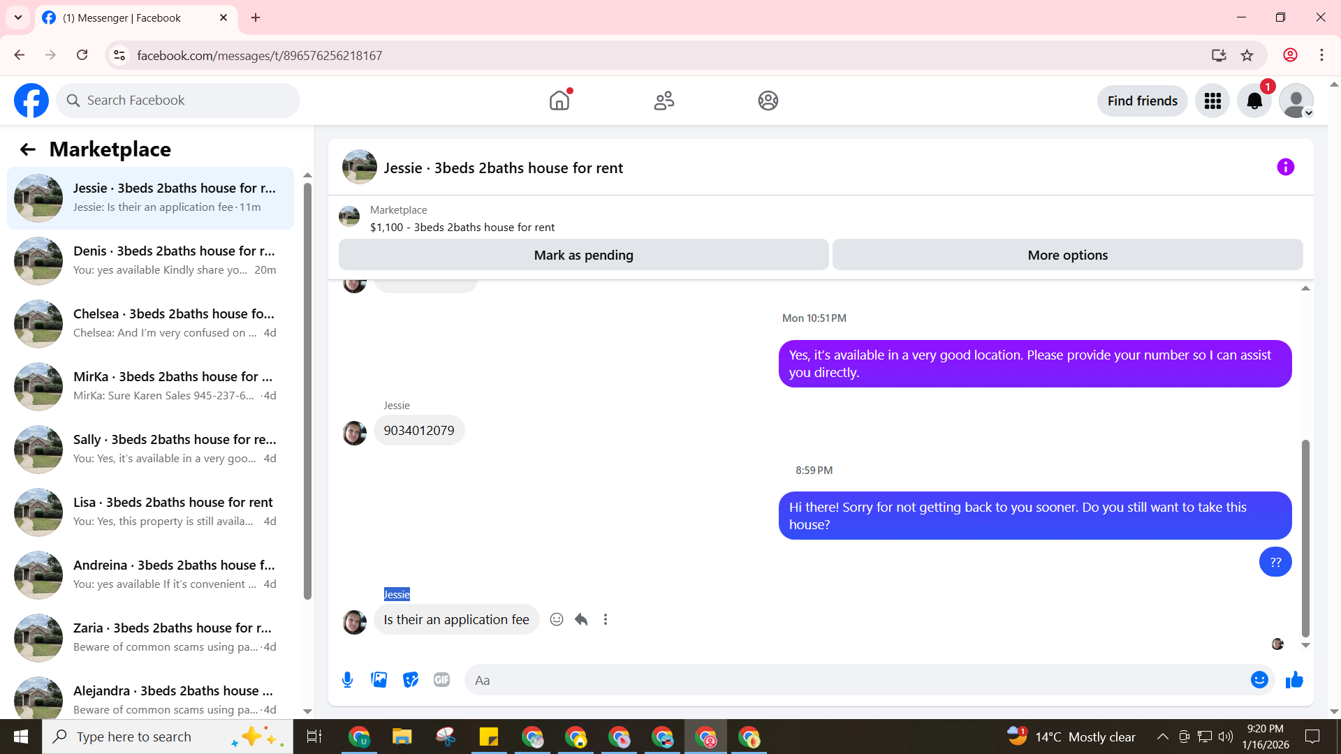Open emoji picker in message box

click(x=1259, y=680)
